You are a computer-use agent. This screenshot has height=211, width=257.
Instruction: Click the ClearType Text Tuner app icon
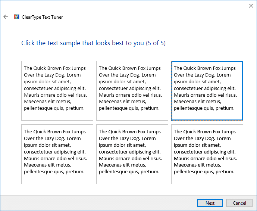click(16, 17)
